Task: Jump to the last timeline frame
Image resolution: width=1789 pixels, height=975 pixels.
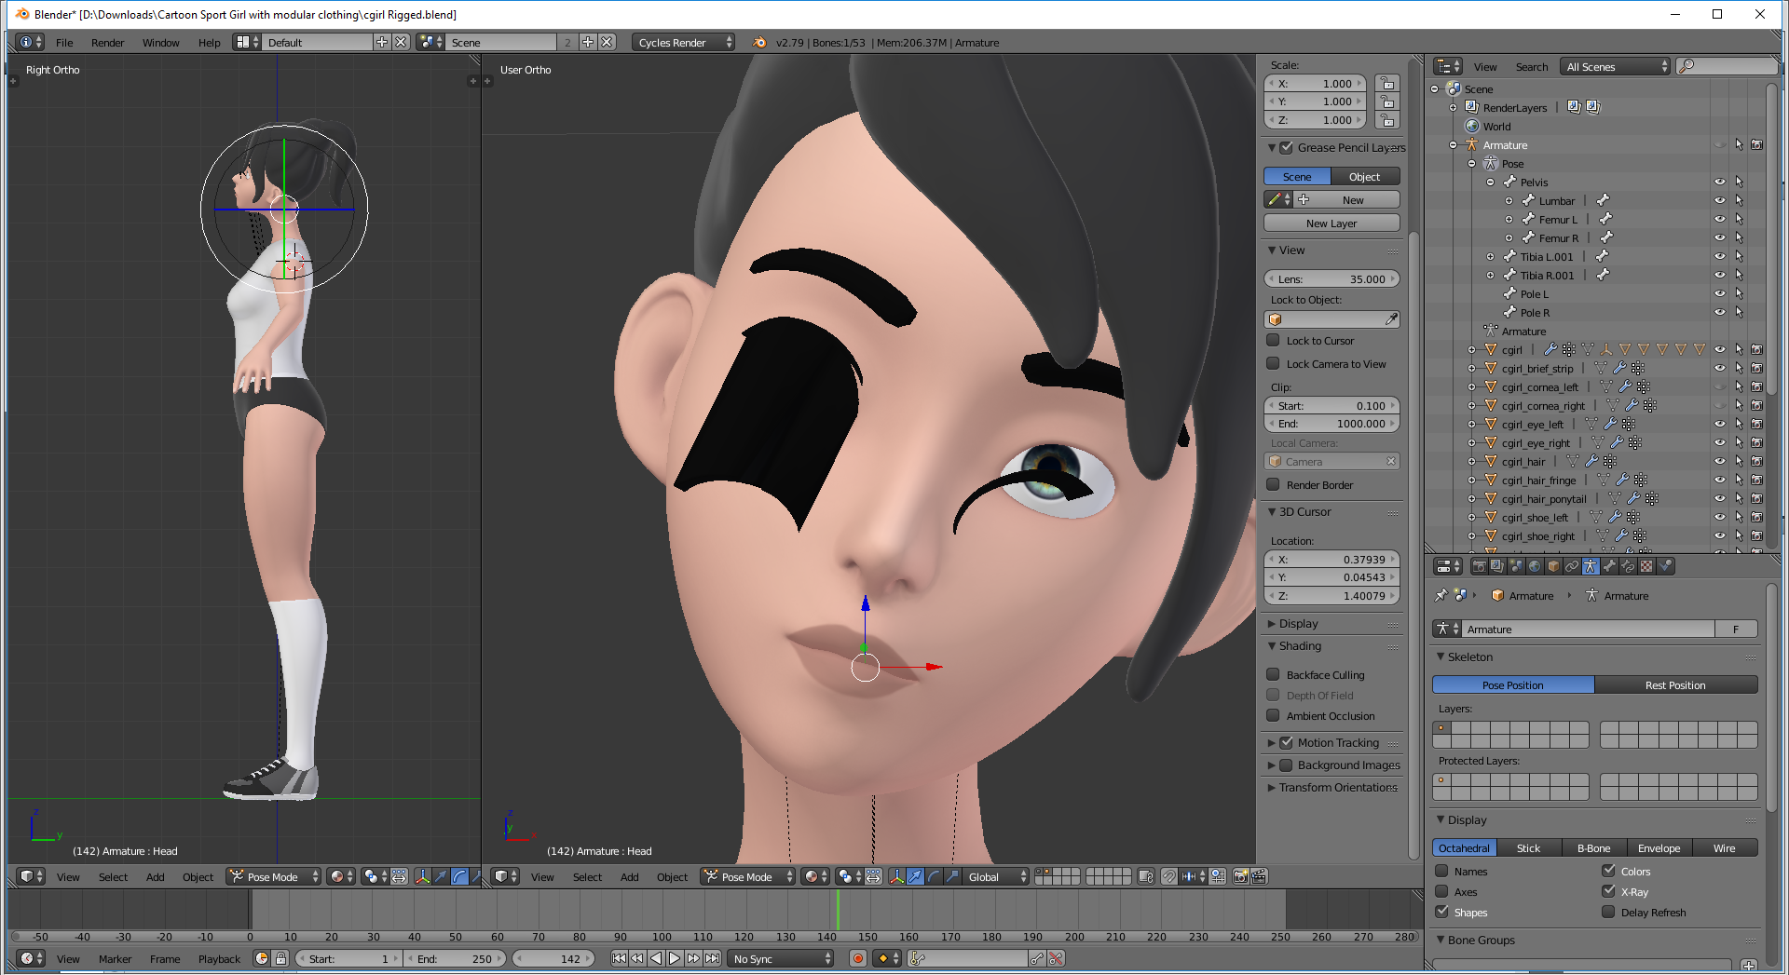Action: click(x=712, y=958)
